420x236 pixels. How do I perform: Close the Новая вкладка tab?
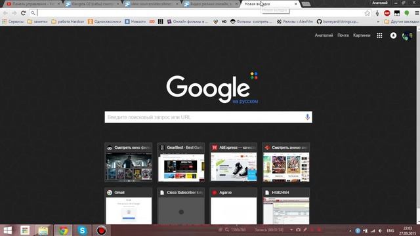pyautogui.click(x=296, y=4)
